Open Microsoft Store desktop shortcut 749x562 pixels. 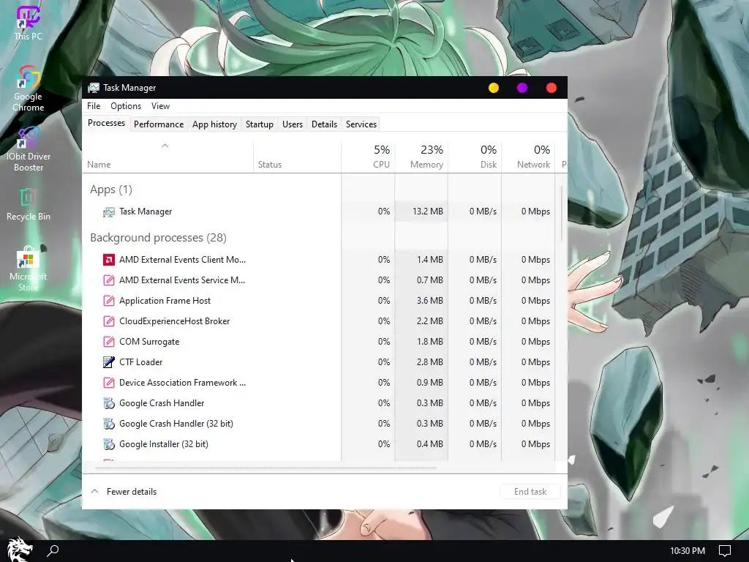tap(29, 269)
